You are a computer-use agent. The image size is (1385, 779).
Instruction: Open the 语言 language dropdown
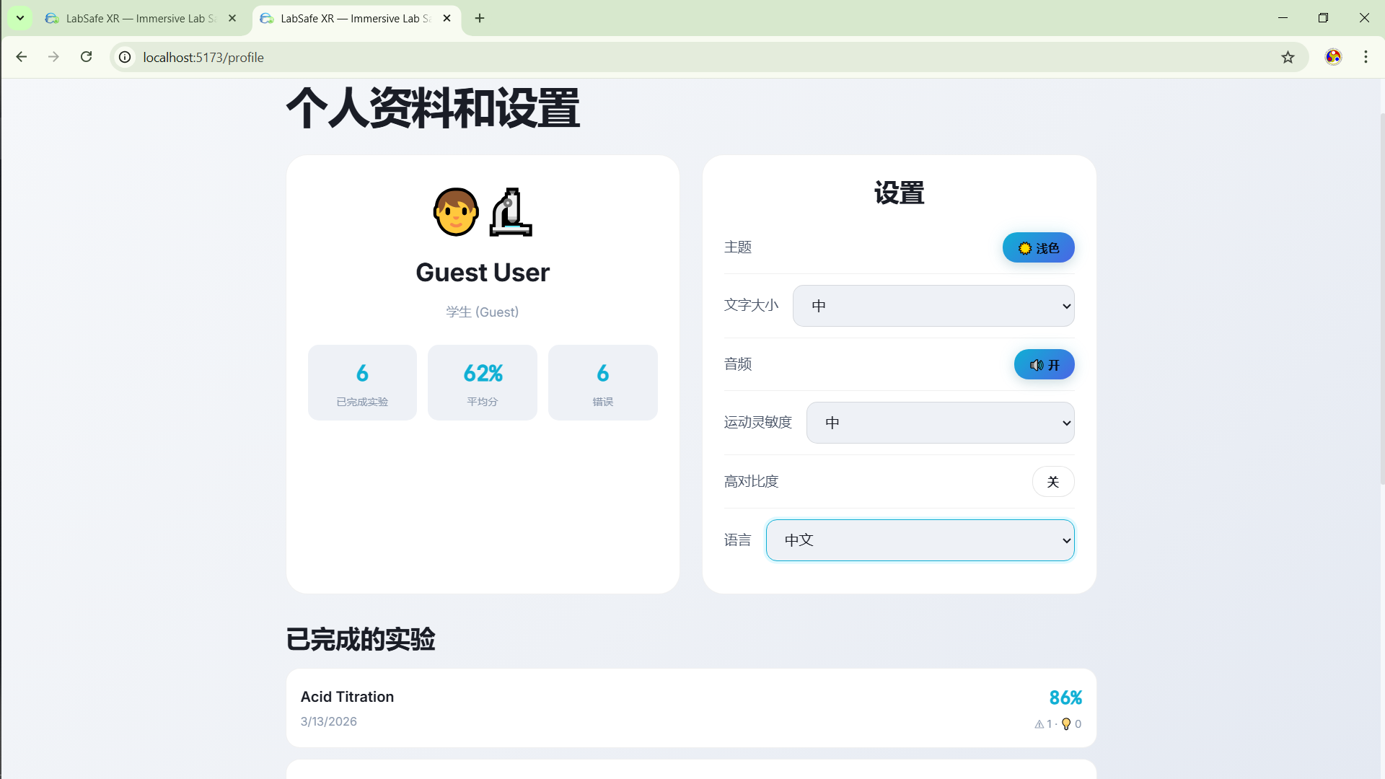tap(920, 540)
